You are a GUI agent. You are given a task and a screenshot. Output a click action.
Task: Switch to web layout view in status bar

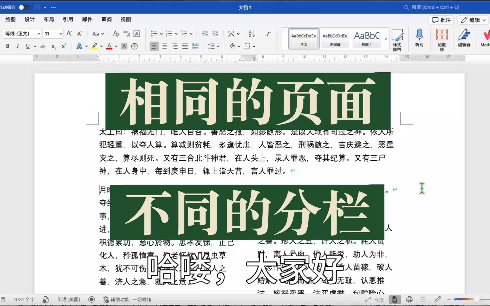tap(409, 299)
